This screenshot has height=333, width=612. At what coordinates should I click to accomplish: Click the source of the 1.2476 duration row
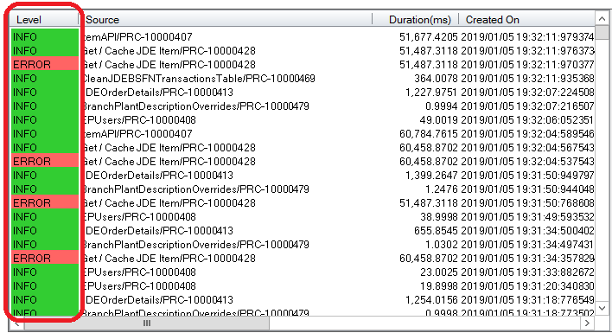196,189
